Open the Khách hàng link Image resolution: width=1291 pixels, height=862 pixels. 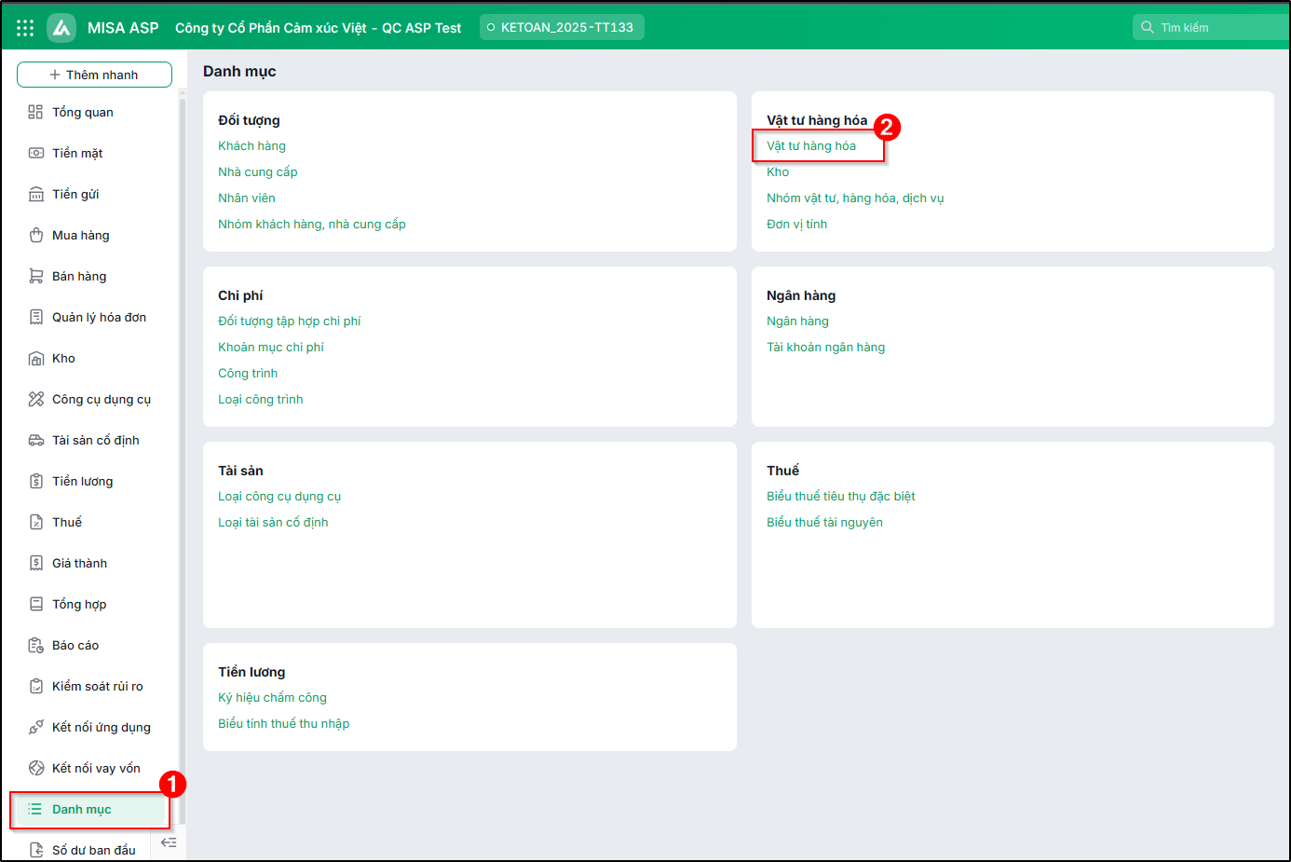point(252,145)
